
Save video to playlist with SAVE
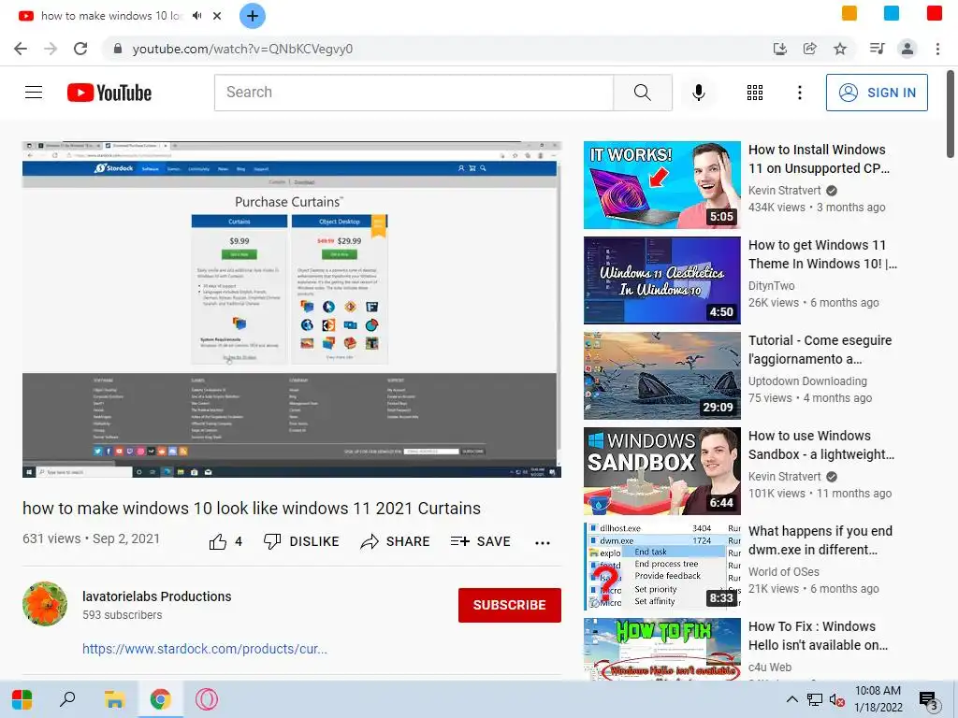coord(480,541)
